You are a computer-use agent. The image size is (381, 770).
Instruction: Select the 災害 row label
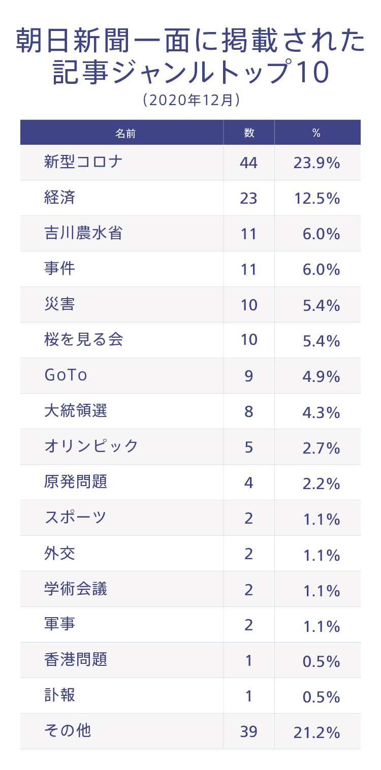pyautogui.click(x=60, y=304)
